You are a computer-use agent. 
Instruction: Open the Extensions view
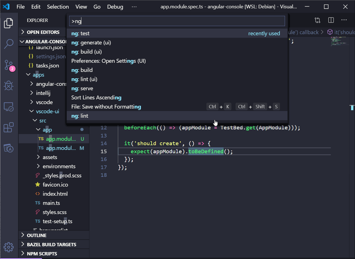[9, 127]
